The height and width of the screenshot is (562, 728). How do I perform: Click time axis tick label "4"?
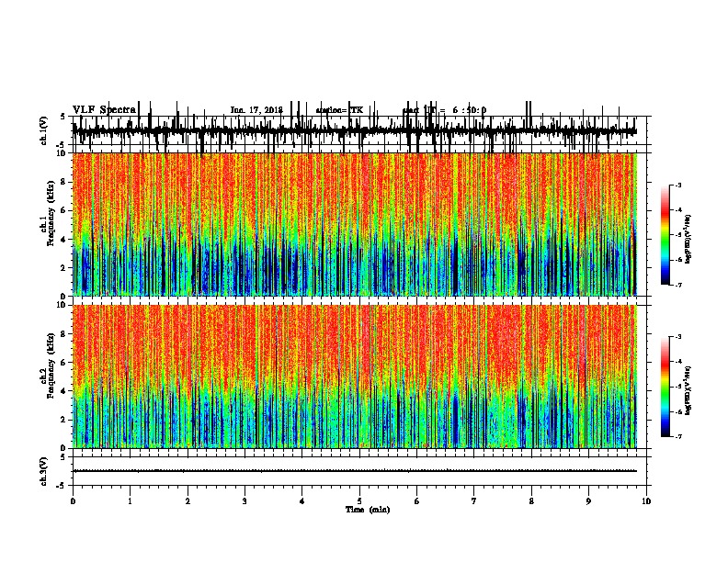pos(302,501)
